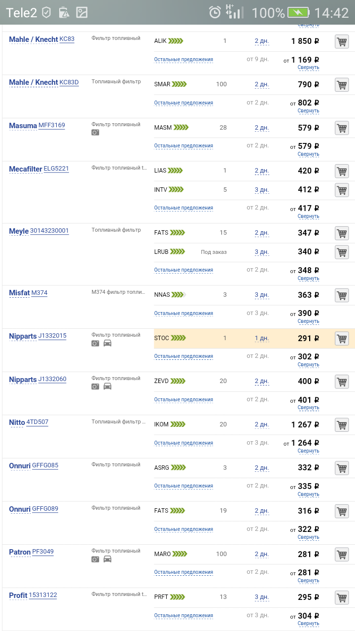Tap the alarm icon in status bar
This screenshot has width=355, height=631.
coord(215,12)
